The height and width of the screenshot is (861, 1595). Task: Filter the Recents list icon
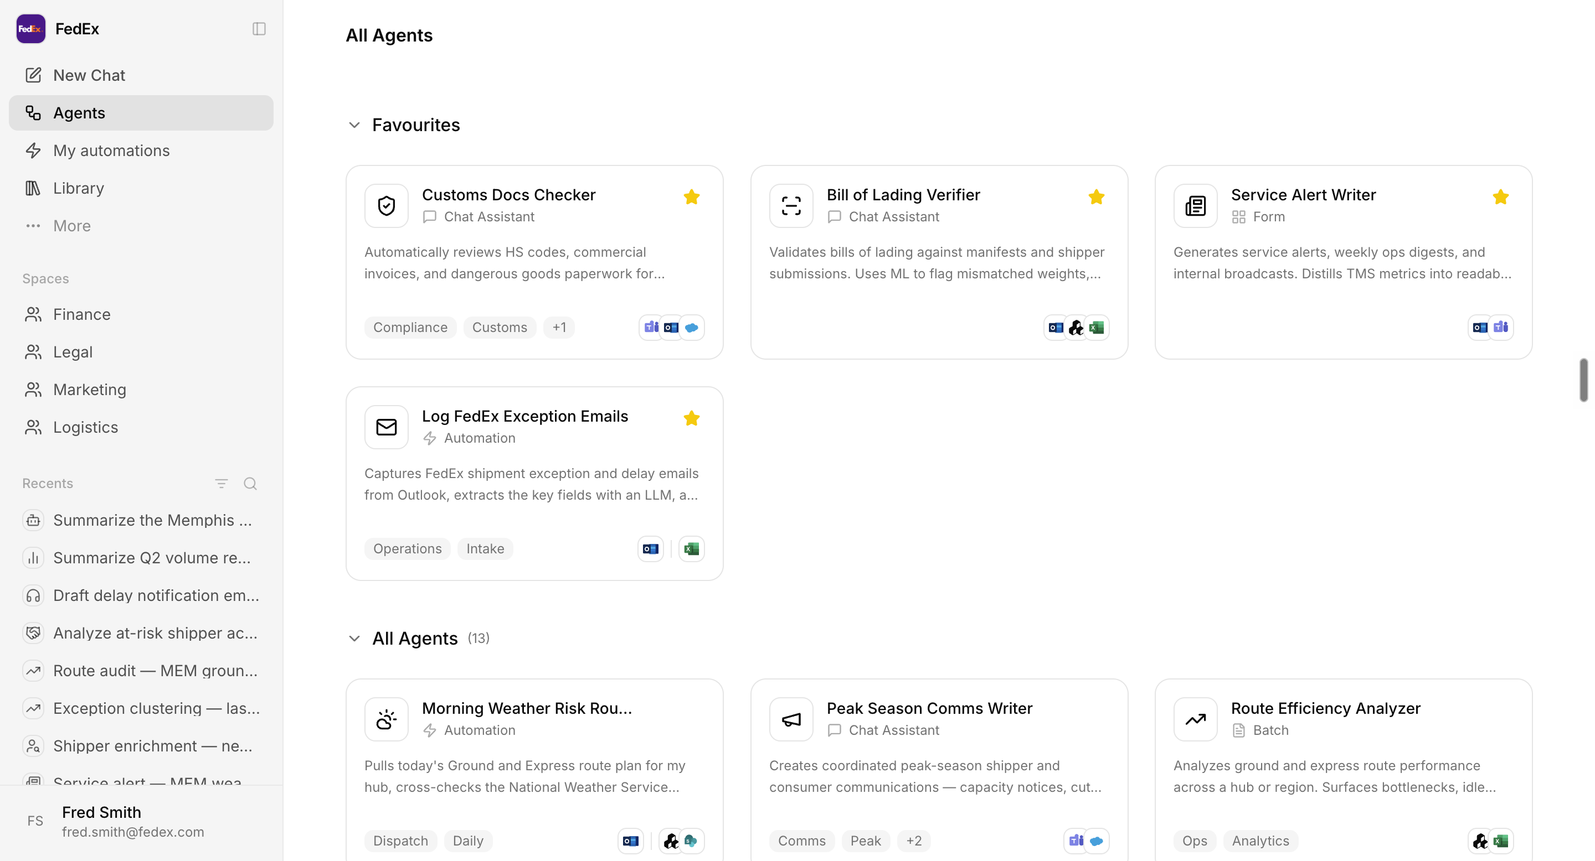[x=221, y=484]
